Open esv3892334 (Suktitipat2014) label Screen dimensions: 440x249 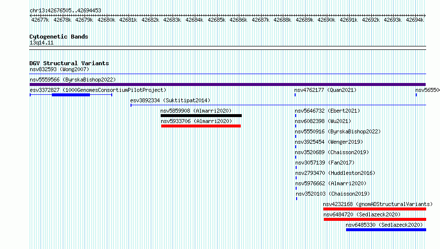(170, 100)
